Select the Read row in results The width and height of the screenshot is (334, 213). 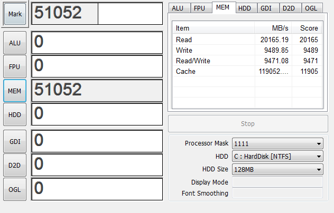coord(247,40)
